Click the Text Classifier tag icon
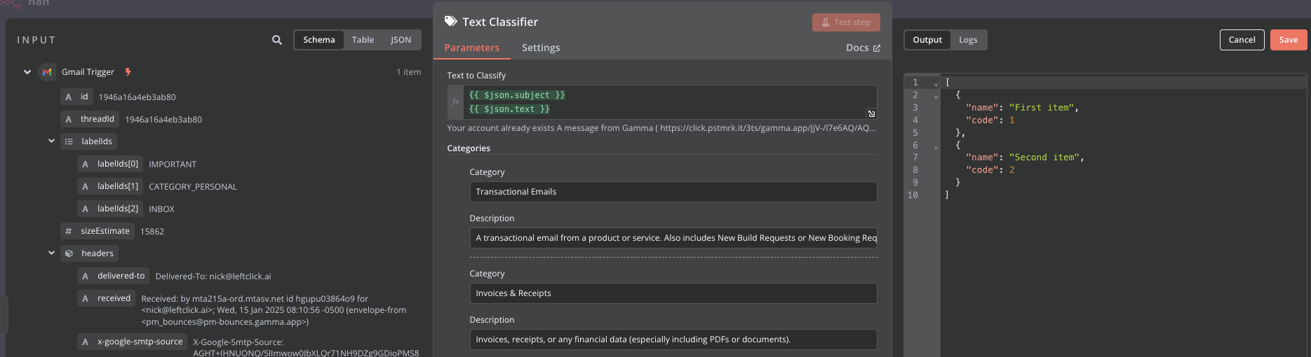The width and height of the screenshot is (1311, 357). [x=451, y=22]
